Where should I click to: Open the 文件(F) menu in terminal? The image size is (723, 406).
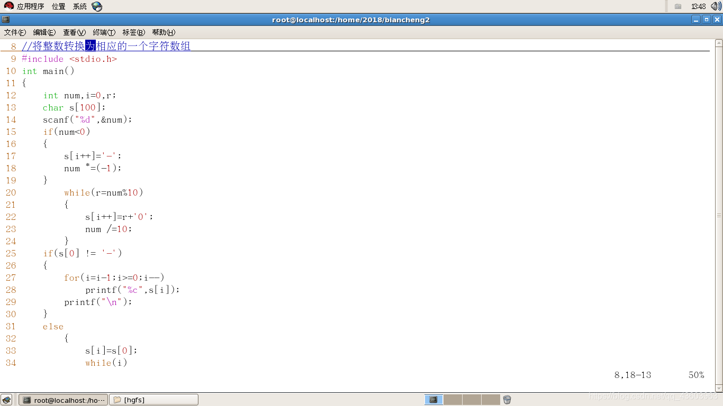click(15, 32)
